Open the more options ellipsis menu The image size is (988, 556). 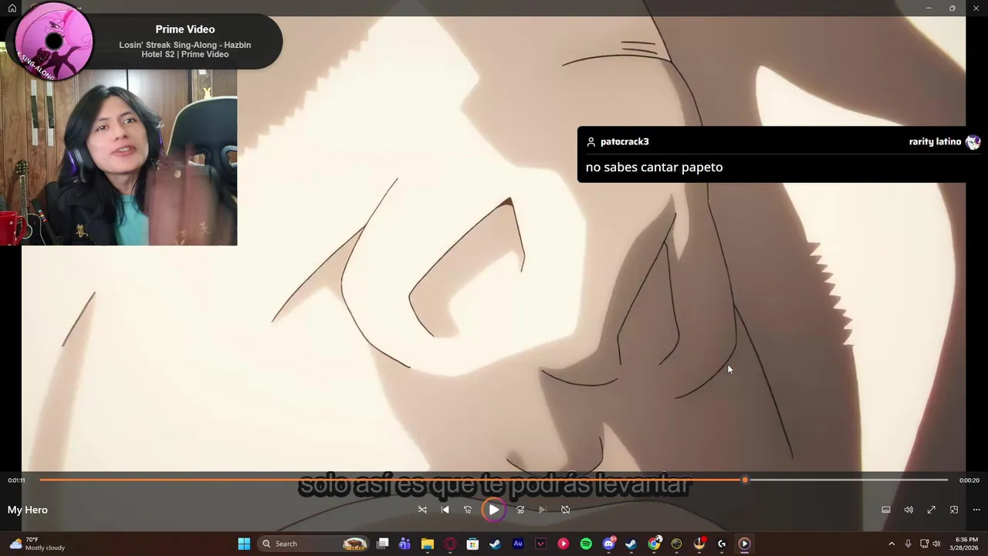tap(976, 510)
